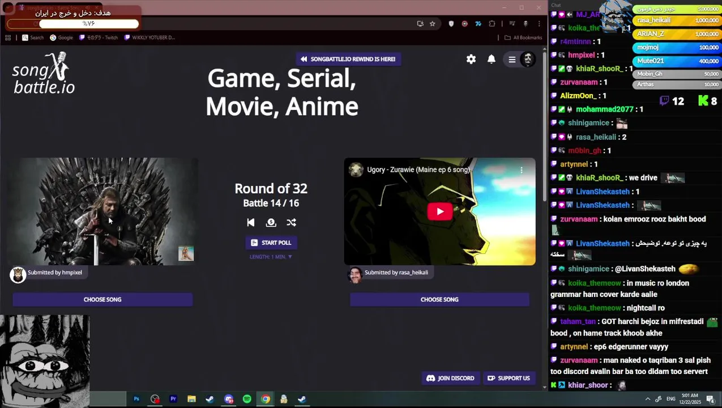Image resolution: width=722 pixels, height=408 pixels.
Task: Open Discord from the taskbar
Action: tap(228, 399)
